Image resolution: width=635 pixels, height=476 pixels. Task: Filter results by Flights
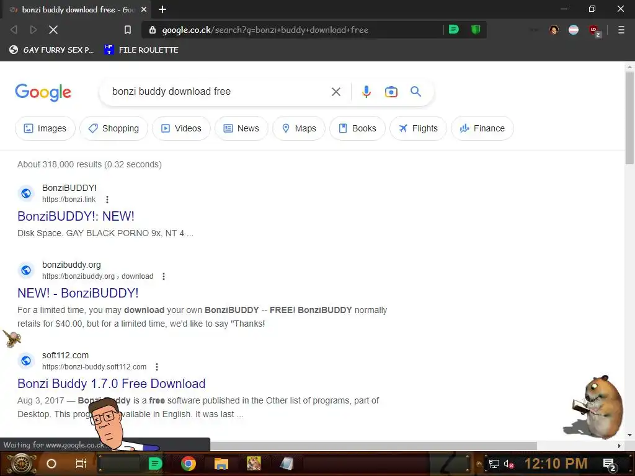[x=418, y=128]
